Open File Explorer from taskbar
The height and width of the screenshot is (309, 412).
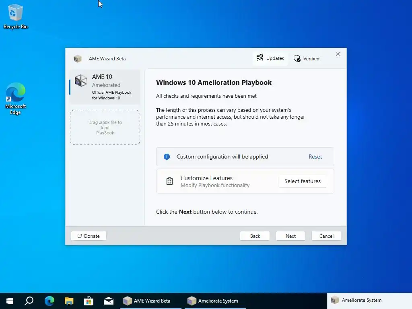(69, 301)
